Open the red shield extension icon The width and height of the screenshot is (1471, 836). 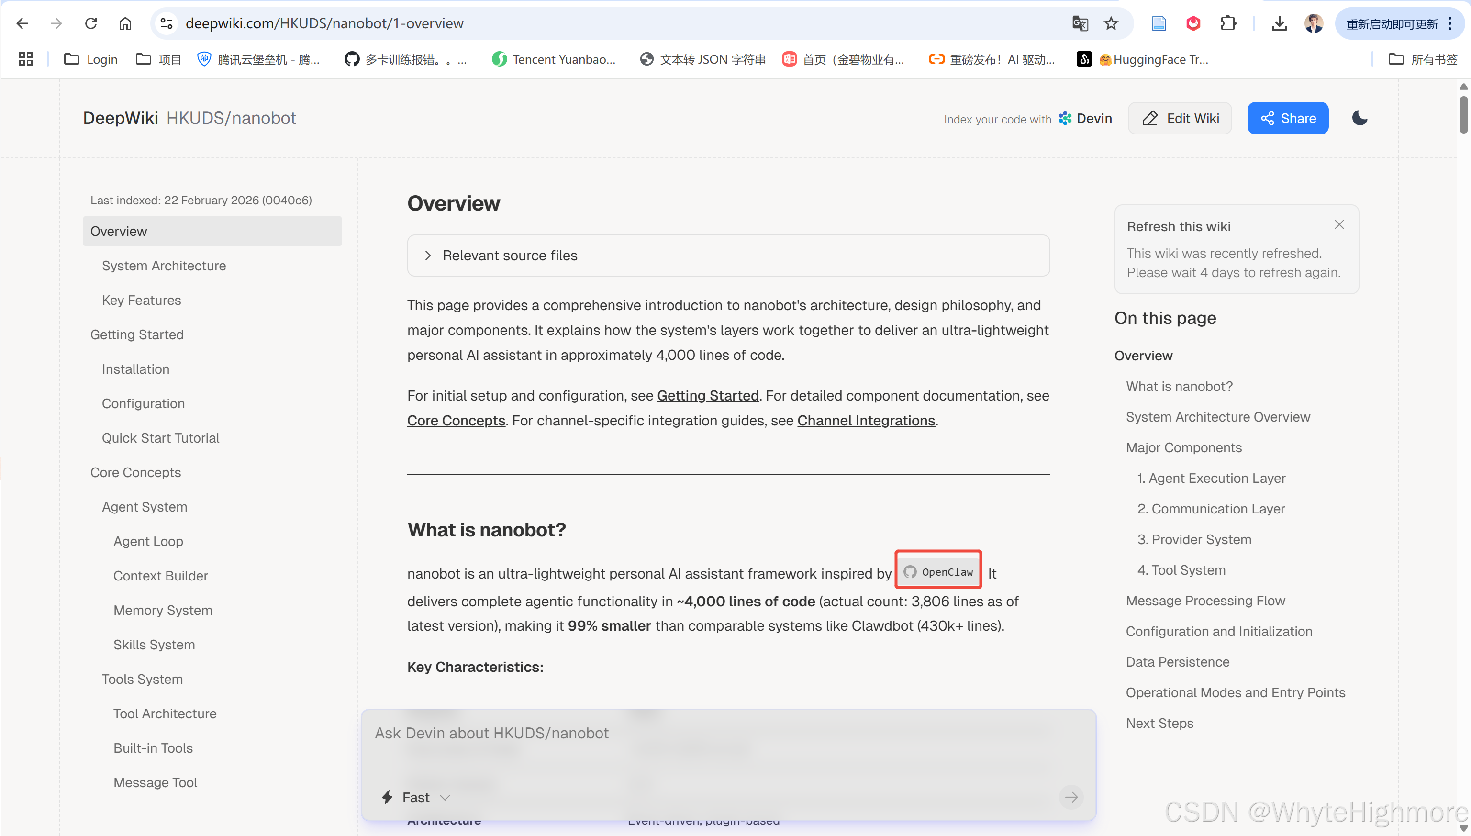pyautogui.click(x=1193, y=23)
